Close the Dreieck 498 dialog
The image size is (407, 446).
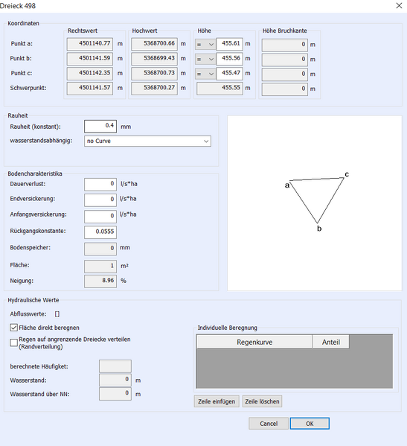pos(399,5)
